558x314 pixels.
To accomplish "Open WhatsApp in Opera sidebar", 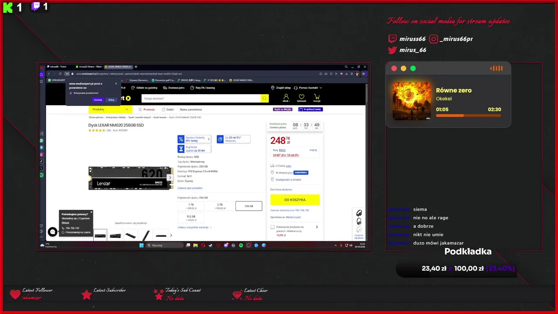I will [x=41, y=140].
